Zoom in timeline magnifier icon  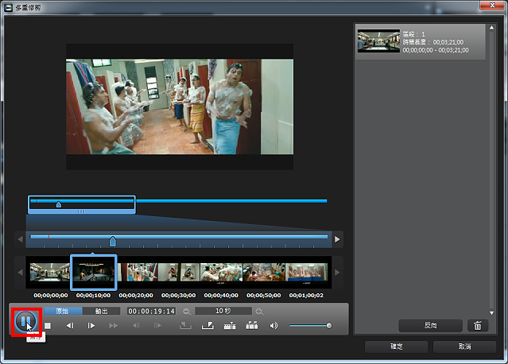pyautogui.click(x=259, y=312)
